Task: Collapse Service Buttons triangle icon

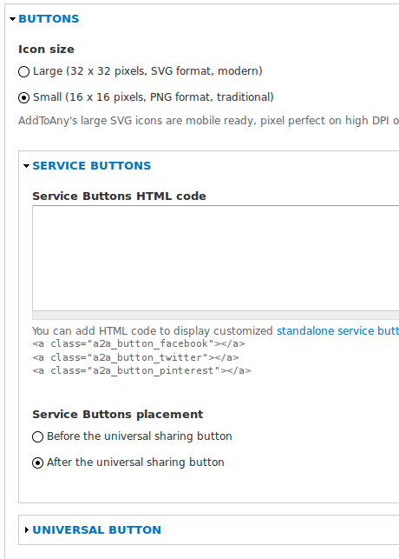Action: coord(26,166)
